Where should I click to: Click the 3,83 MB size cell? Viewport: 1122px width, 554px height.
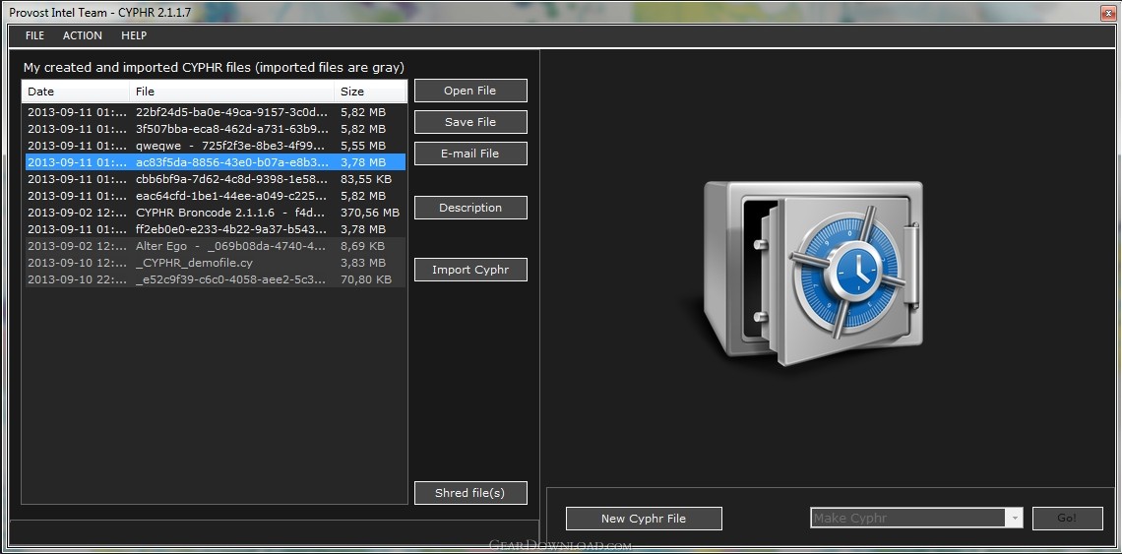click(x=363, y=263)
